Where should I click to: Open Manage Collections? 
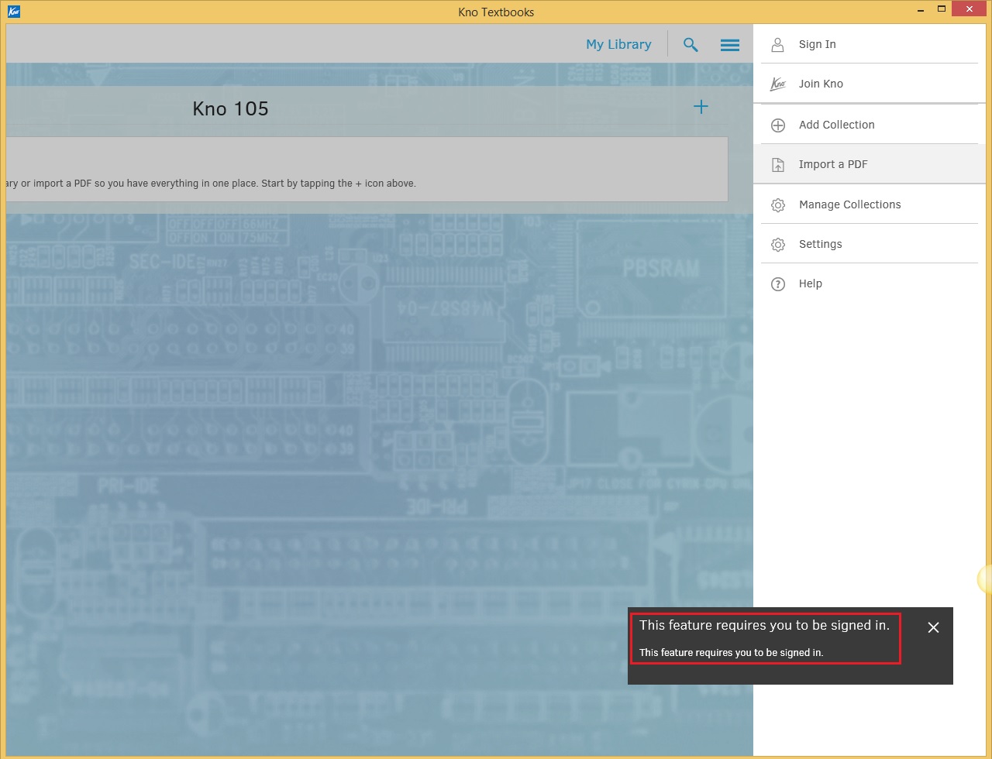click(869, 204)
